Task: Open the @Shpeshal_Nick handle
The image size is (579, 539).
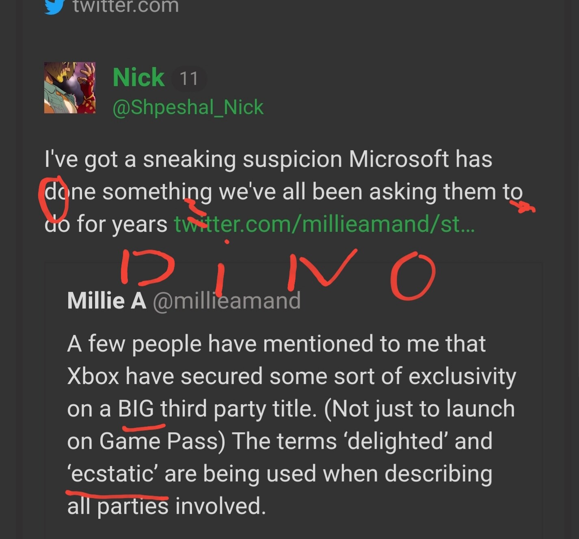Action: click(x=188, y=108)
